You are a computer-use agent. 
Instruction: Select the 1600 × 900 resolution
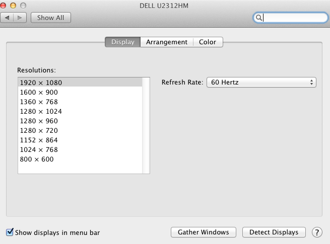[39, 92]
